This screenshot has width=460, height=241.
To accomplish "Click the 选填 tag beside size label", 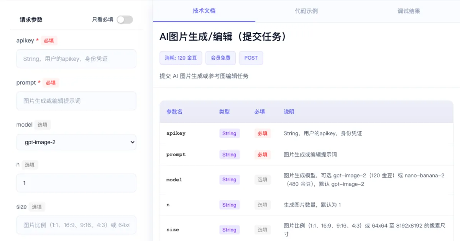I will (x=37, y=207).
